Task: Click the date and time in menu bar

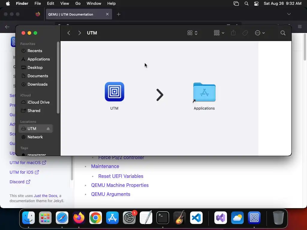Action: pos(282,4)
